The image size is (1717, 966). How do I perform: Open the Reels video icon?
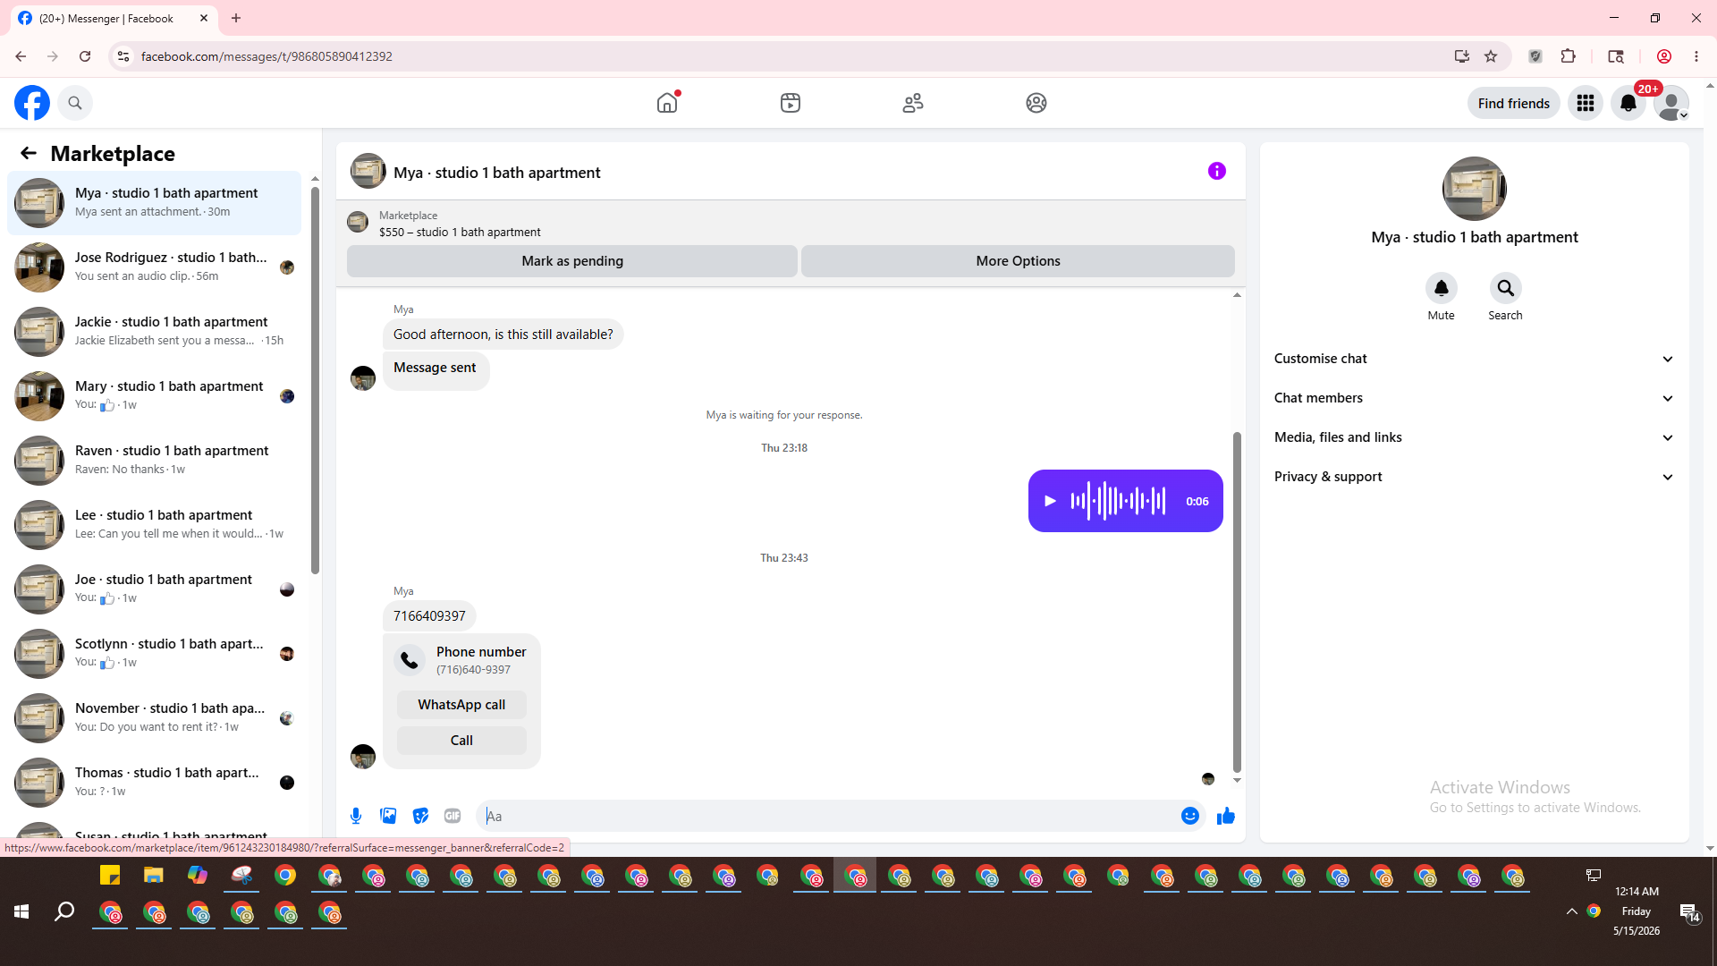(x=791, y=103)
